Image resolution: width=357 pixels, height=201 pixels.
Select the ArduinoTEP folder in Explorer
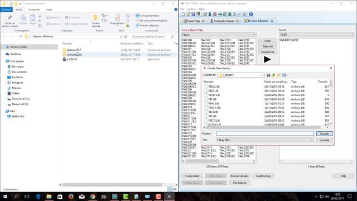coord(74,50)
